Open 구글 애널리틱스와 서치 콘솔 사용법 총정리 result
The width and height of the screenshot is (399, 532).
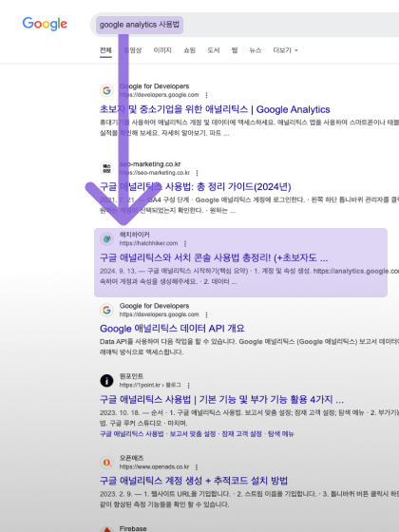tap(214, 257)
